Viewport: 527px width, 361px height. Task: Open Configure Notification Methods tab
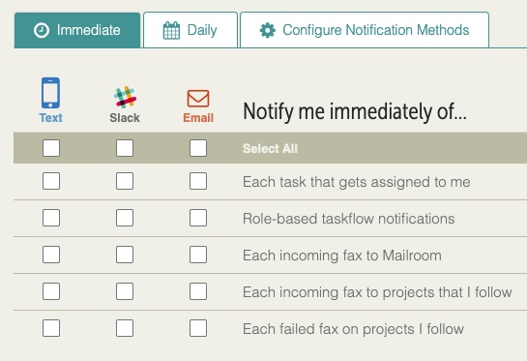pyautogui.click(x=365, y=30)
